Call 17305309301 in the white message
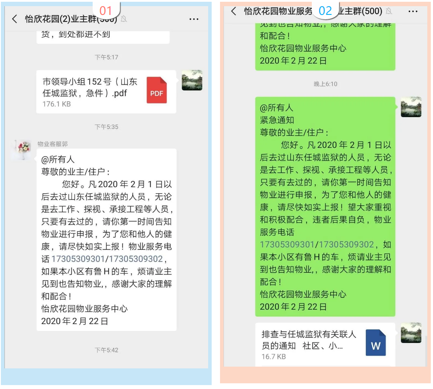433x389 pixels. pos(78,259)
